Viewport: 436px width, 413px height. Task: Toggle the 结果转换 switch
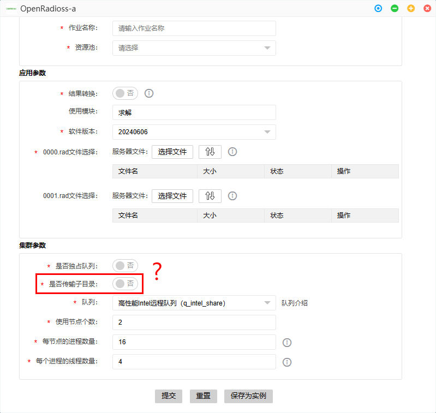point(125,93)
